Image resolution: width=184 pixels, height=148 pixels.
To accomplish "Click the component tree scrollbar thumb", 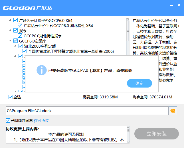I will [x=128, y=31].
